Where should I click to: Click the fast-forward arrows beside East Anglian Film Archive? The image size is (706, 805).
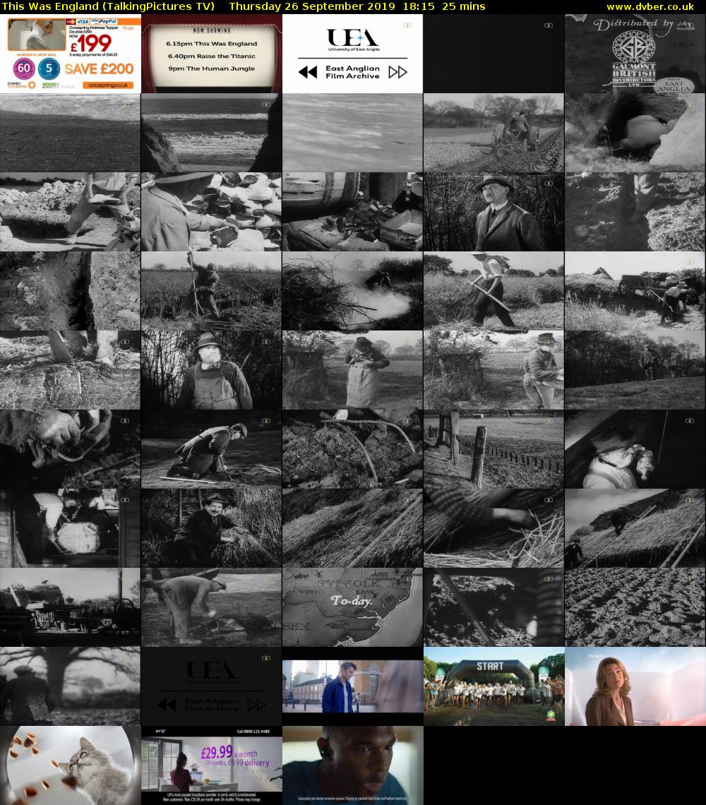(x=397, y=72)
